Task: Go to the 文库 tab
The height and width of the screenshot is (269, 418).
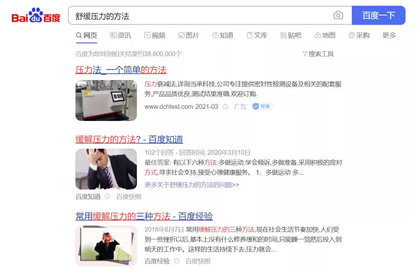Action: 257,35
